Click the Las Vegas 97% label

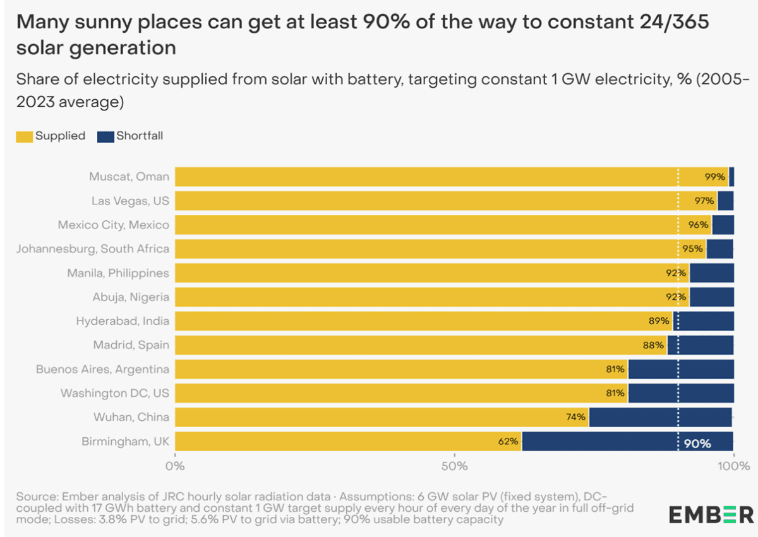704,201
